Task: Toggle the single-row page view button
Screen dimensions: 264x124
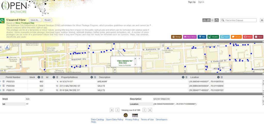Action: pyautogui.click(x=217, y=20)
